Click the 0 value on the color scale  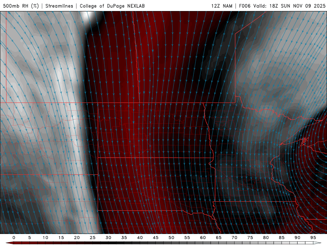coord(14,238)
